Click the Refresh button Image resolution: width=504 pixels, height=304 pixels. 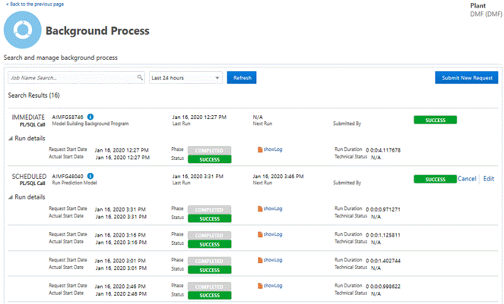click(x=242, y=77)
